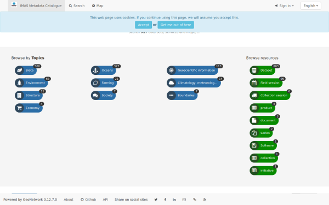Screen dimensions: 329x205
Task: Filter by document resource label
Action: [268, 120]
